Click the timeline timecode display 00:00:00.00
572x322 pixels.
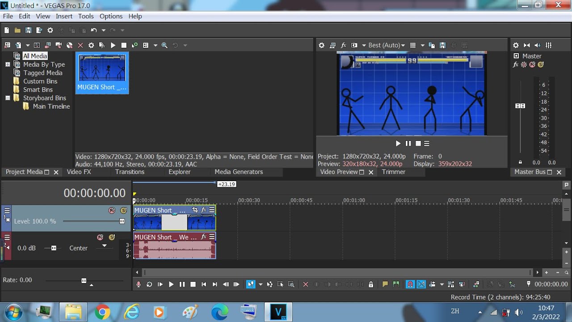tap(94, 193)
